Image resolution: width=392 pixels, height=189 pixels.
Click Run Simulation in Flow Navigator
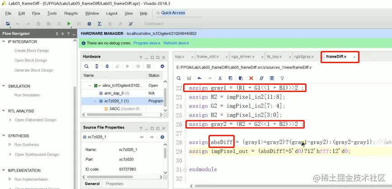coord(27,95)
